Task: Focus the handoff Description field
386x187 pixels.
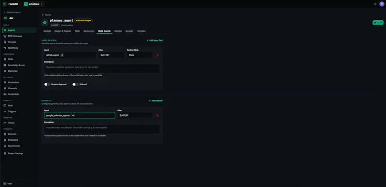Action: coord(102,129)
